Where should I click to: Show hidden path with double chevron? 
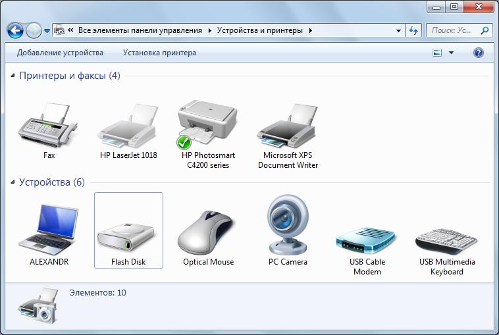[x=70, y=30]
